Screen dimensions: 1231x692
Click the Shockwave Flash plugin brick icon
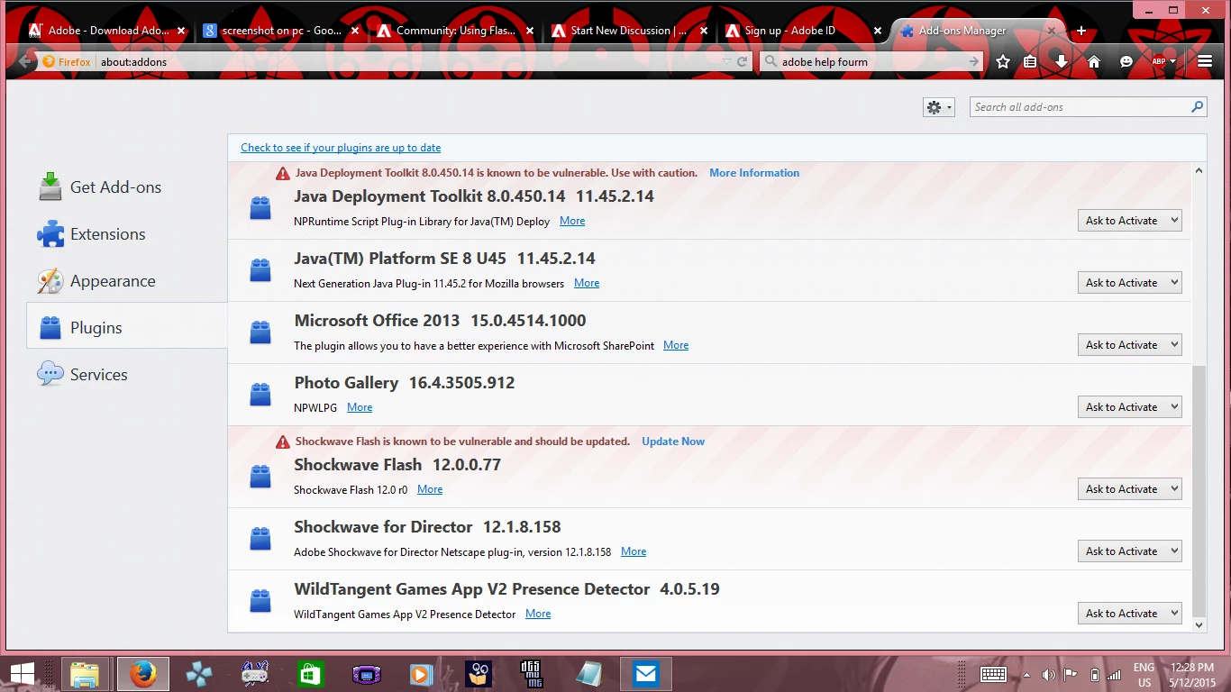(x=260, y=477)
